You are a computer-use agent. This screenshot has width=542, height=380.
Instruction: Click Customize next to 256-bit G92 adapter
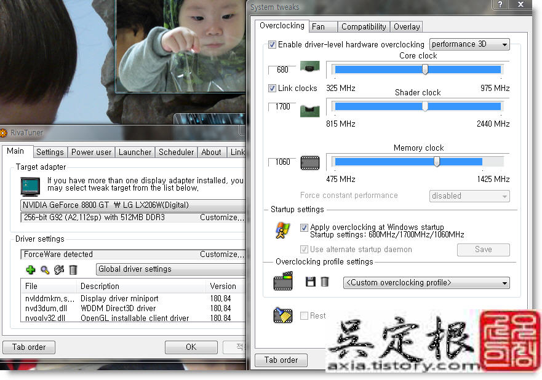(222, 218)
